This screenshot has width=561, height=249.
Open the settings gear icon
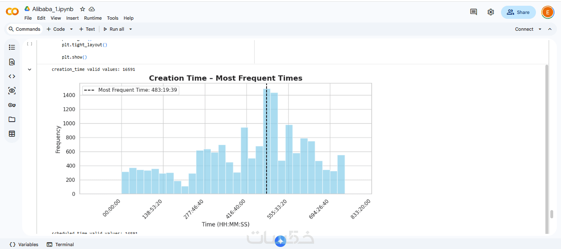491,12
